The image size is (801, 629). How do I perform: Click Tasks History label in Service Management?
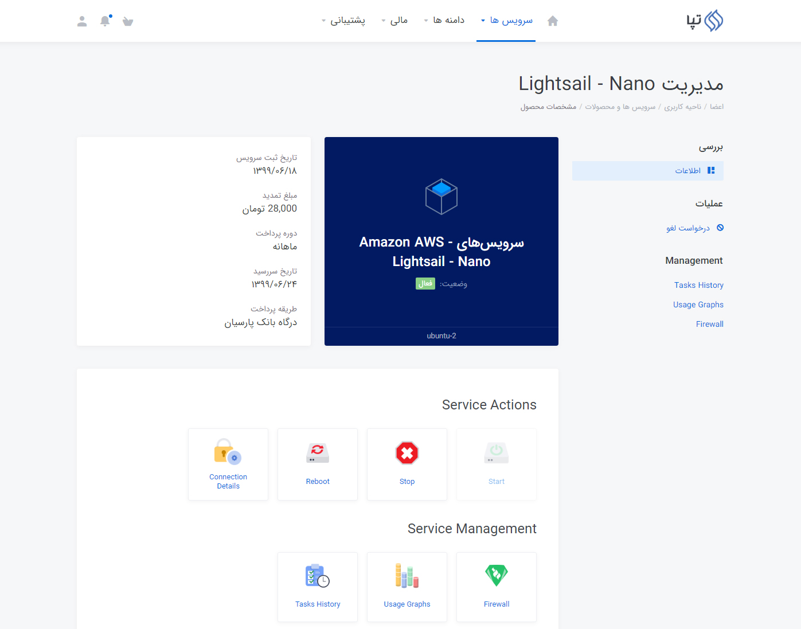[318, 604]
